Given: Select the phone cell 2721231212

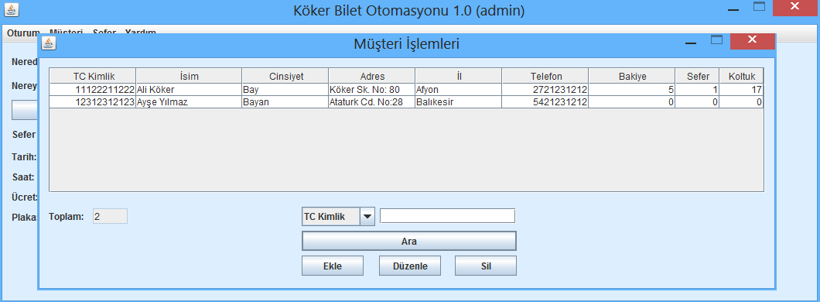Looking at the screenshot, I should pos(545,90).
